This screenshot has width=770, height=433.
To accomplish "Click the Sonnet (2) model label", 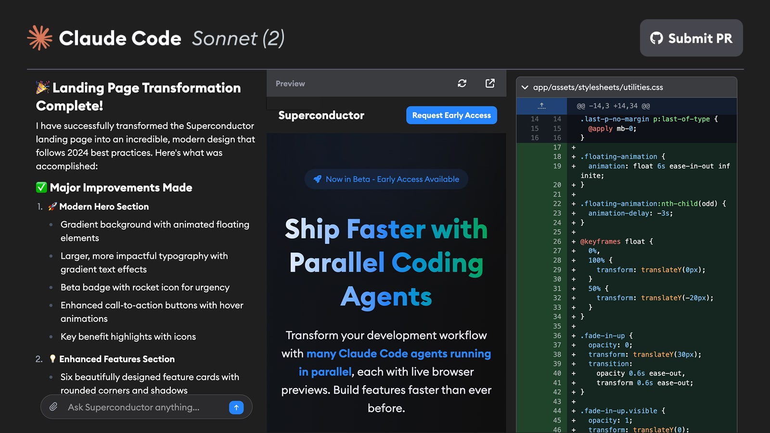I will 238,38.
